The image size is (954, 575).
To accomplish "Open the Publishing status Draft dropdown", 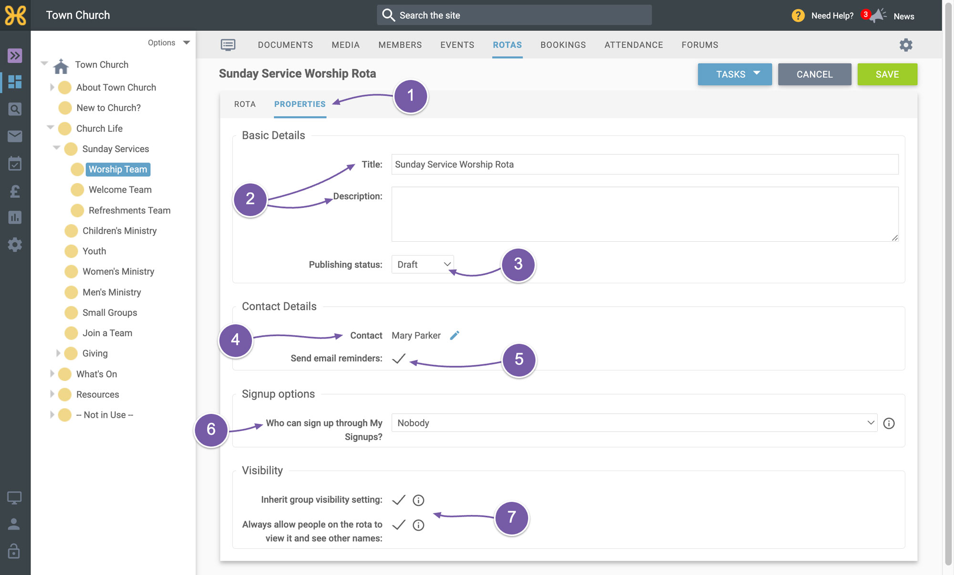I will click(423, 265).
